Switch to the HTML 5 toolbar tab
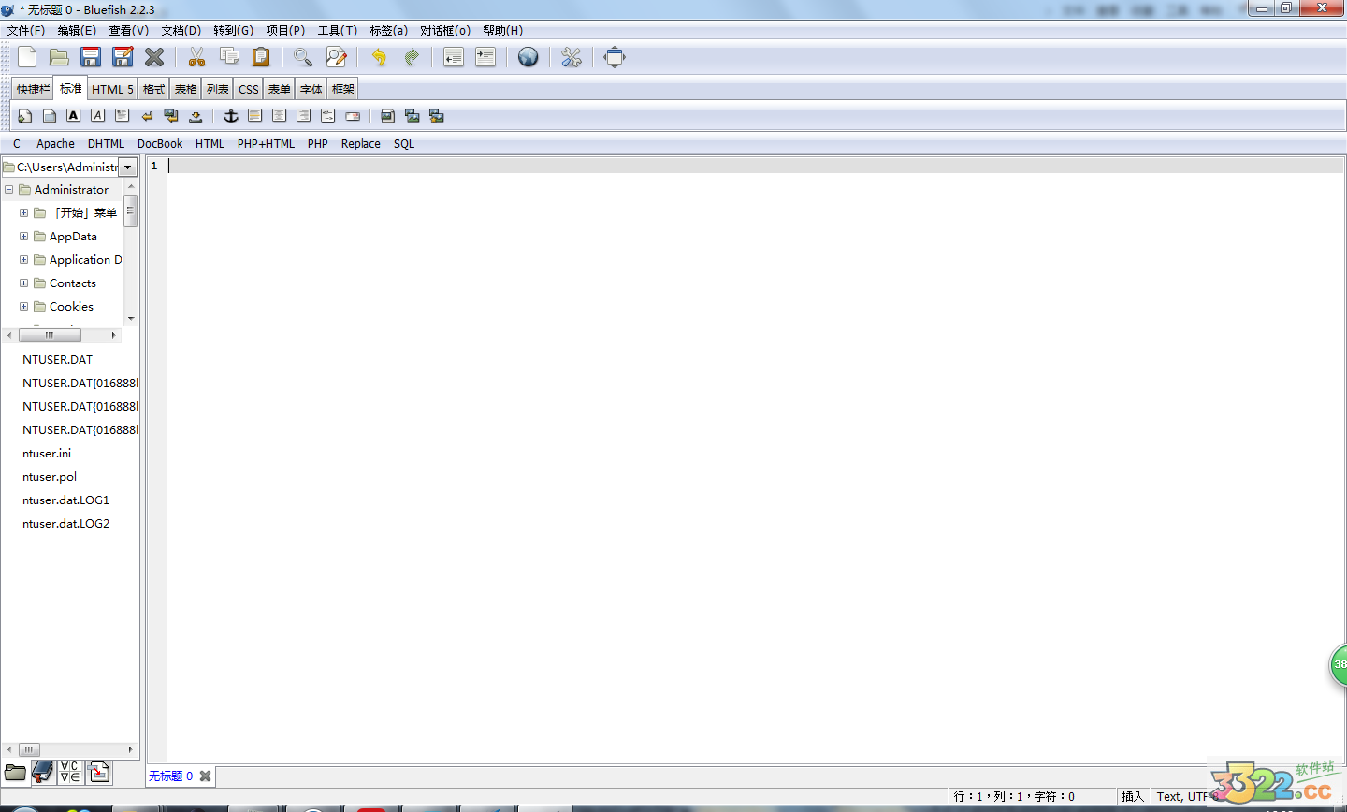The width and height of the screenshot is (1347, 812). pyautogui.click(x=112, y=90)
